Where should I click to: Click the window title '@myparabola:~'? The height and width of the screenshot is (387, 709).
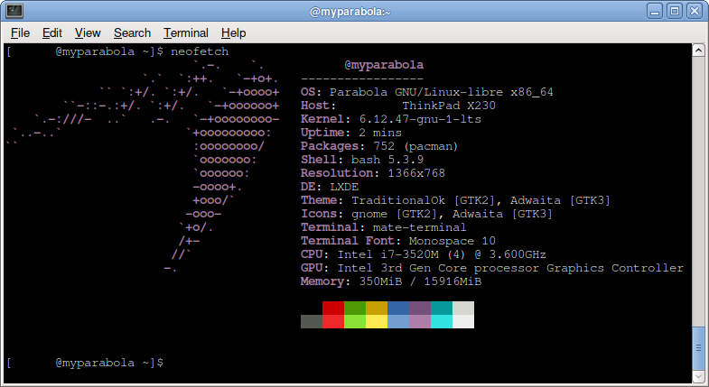coord(350,12)
